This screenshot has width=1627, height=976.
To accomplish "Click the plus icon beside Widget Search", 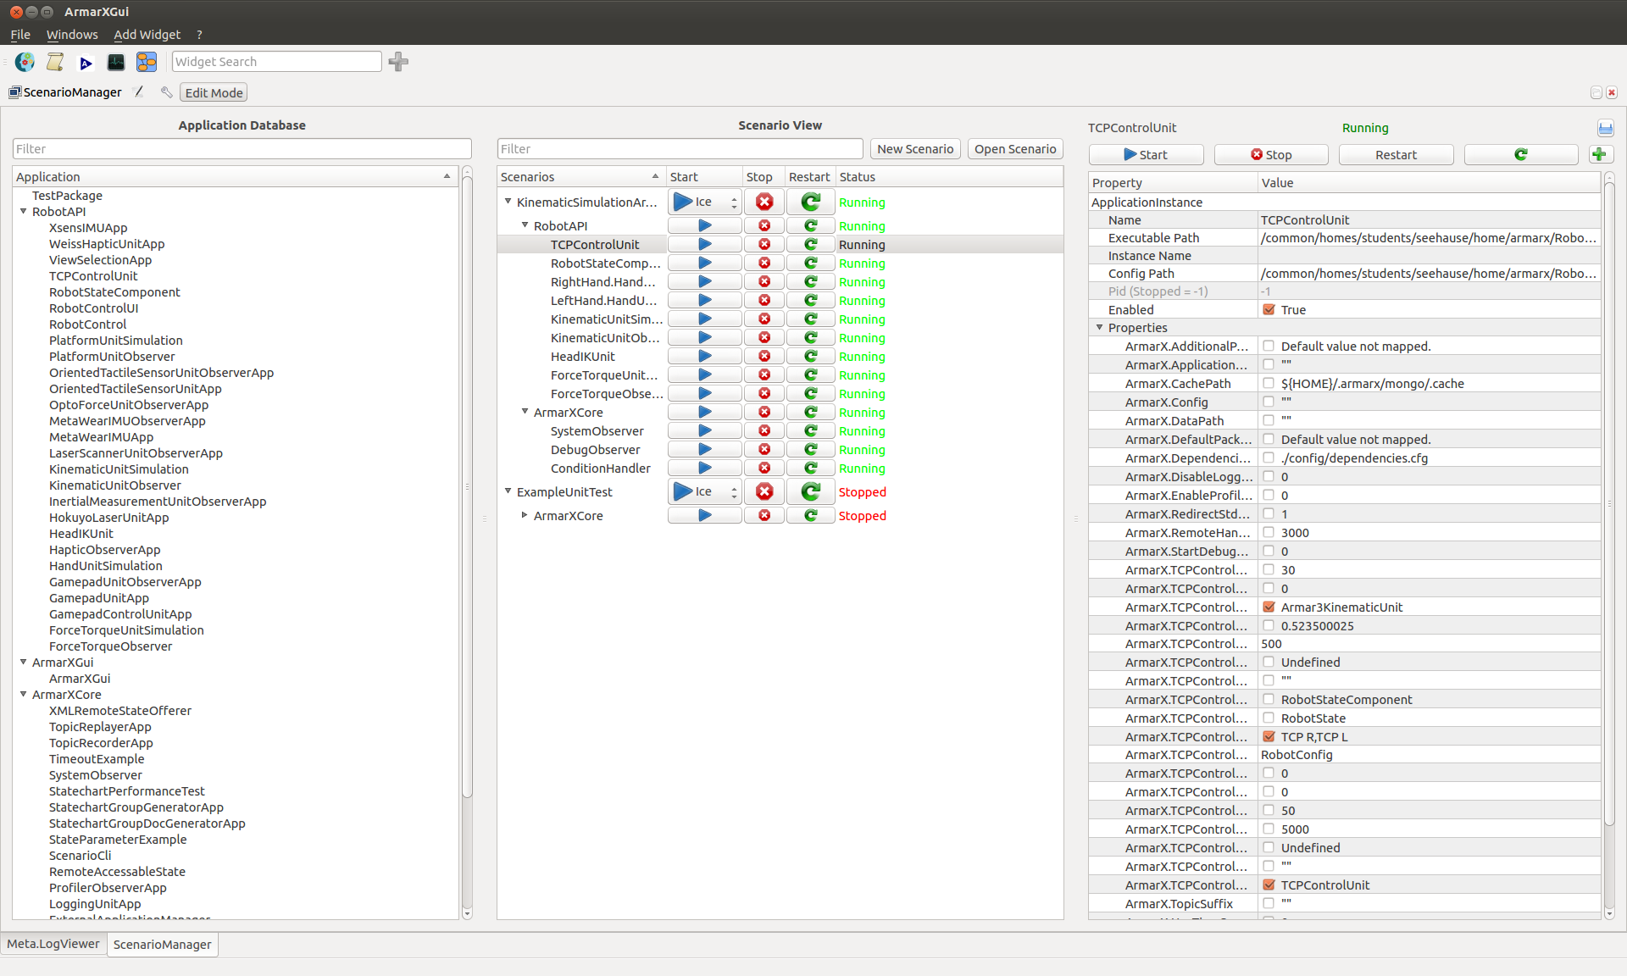I will [x=398, y=62].
